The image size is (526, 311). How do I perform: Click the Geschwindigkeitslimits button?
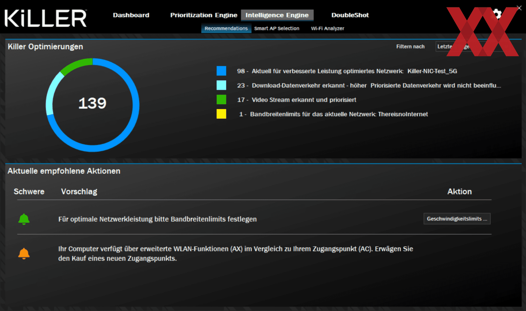click(457, 219)
